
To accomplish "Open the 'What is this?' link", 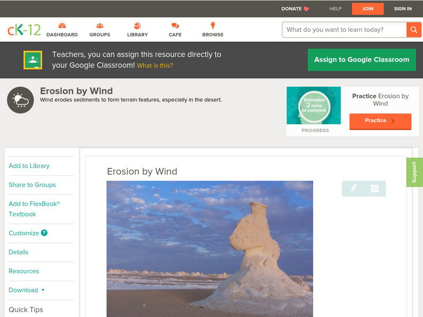I will (155, 66).
